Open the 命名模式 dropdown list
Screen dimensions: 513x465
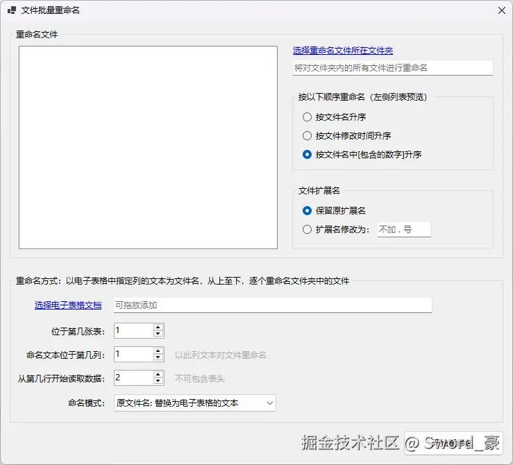pyautogui.click(x=194, y=403)
